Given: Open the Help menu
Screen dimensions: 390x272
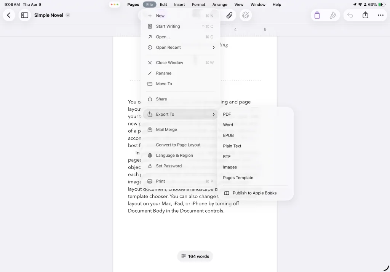Looking at the screenshot, I should click(x=277, y=5).
